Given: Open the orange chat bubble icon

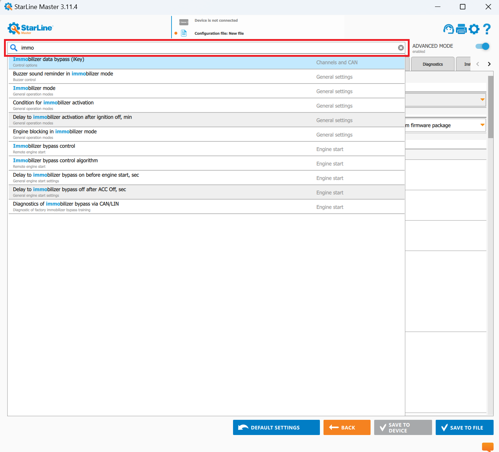Looking at the screenshot, I should tap(488, 447).
